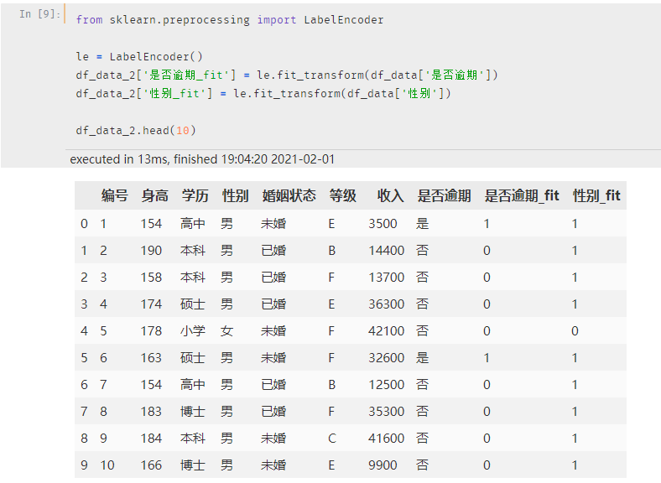Click 是 overdue cell in row 3500

[423, 223]
